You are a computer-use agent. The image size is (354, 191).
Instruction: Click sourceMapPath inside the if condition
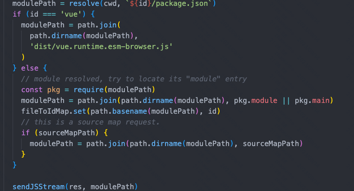pyautogui.click(x=67, y=133)
